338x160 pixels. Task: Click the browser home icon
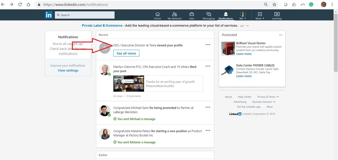[x=28, y=5]
